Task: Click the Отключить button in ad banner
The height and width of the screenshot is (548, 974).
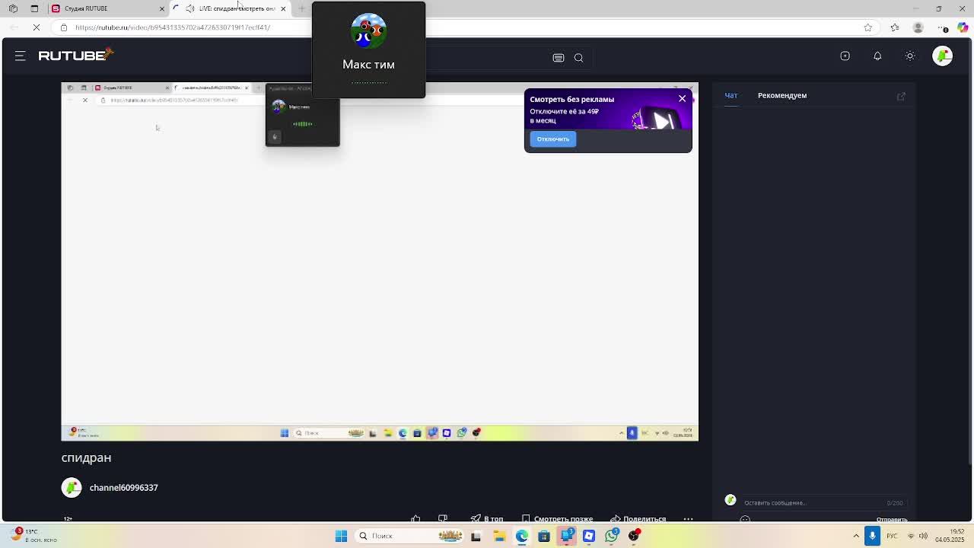Action: coord(553,139)
